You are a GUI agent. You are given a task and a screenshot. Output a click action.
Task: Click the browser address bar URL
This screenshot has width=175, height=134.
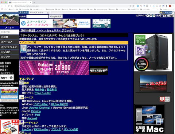pos(28,6)
